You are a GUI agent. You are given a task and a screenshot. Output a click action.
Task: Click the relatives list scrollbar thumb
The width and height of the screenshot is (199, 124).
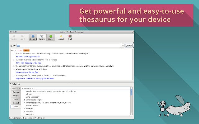[x=131, y=92]
